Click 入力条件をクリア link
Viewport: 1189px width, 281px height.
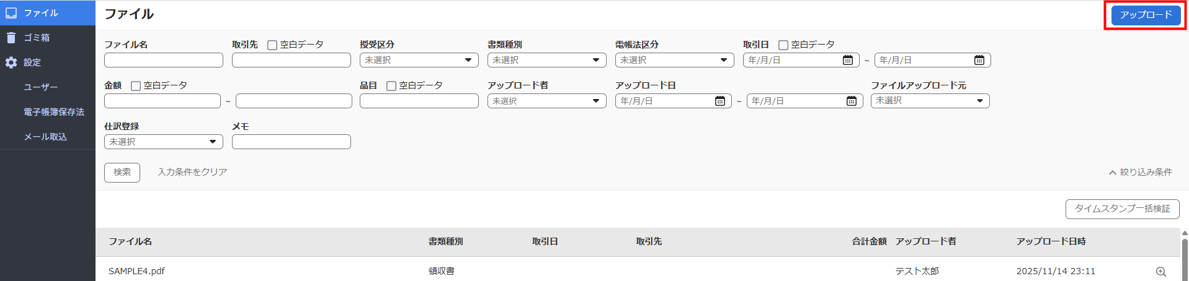pyautogui.click(x=192, y=172)
